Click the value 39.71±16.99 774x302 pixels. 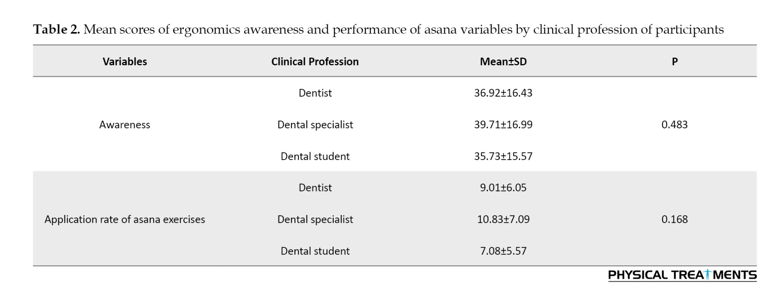tap(503, 125)
